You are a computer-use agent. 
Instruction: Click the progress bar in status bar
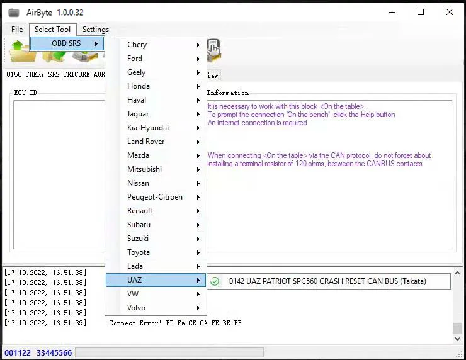(x=169, y=352)
